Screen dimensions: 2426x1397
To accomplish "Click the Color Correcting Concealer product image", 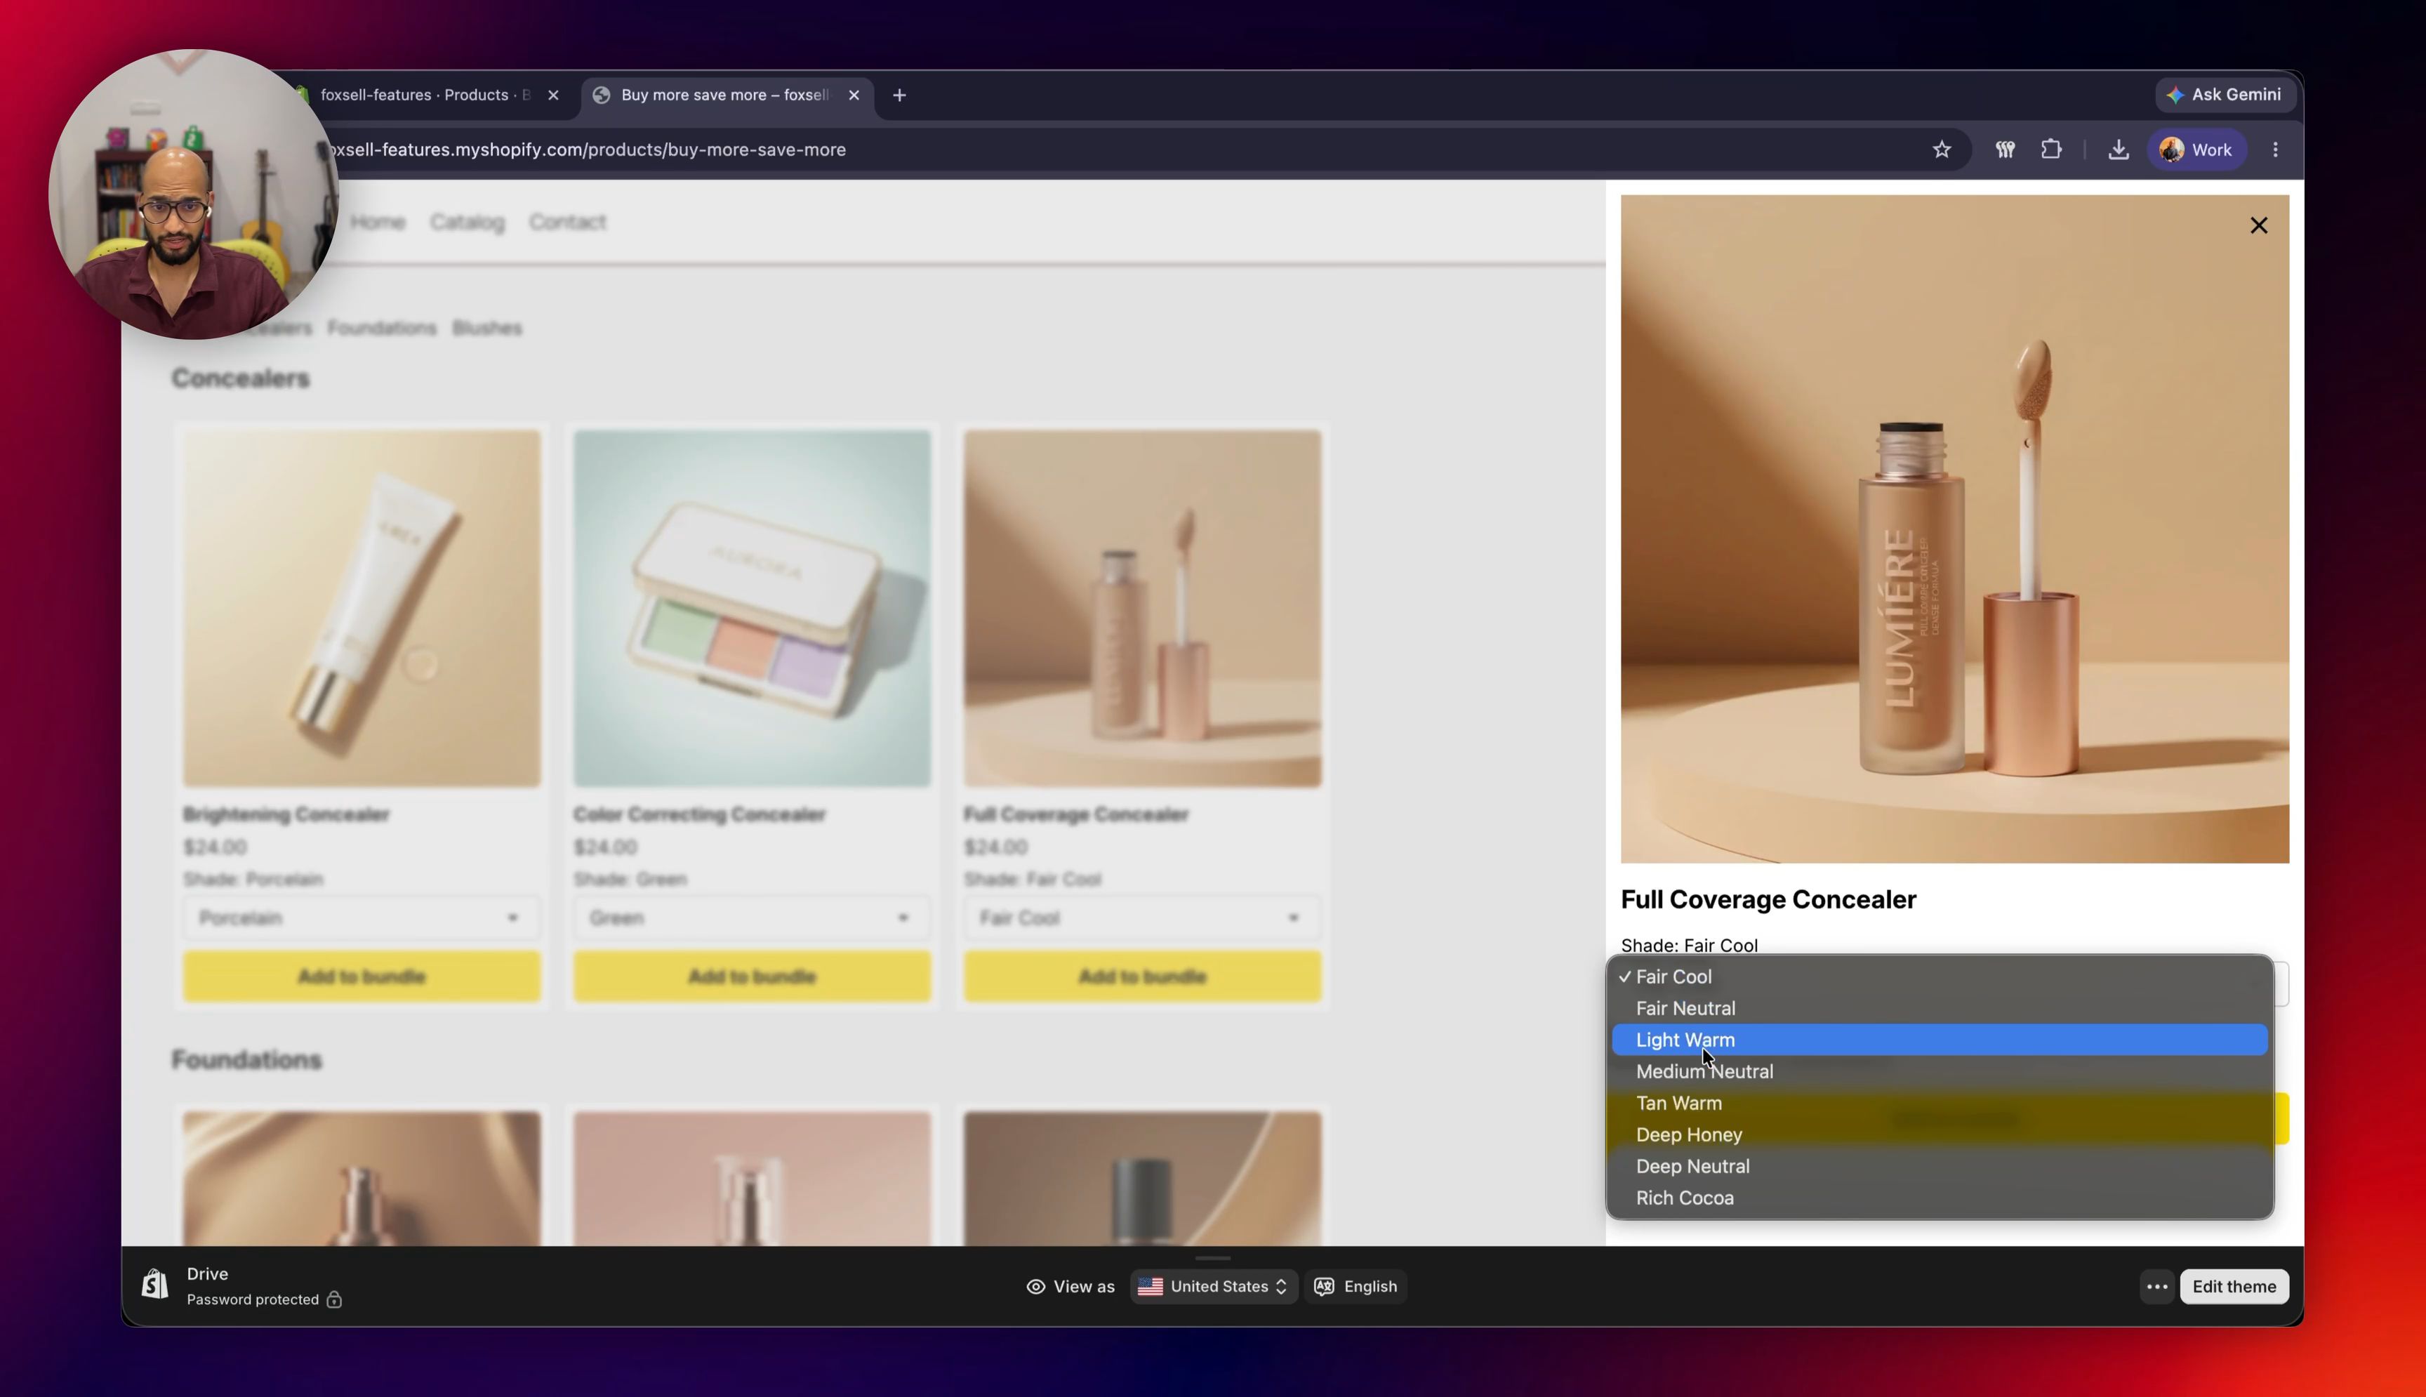I will [x=752, y=609].
